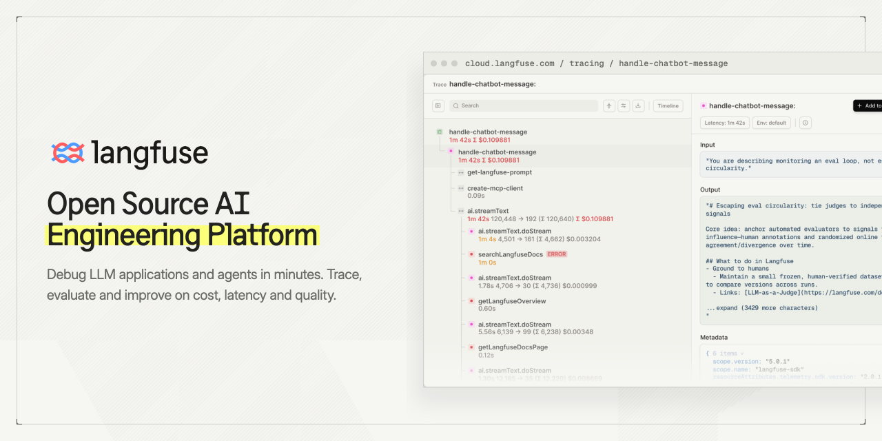Click the scope.name "langfuse-sdk" metadata entry
This screenshot has width=882, height=441.
pyautogui.click(x=758, y=369)
